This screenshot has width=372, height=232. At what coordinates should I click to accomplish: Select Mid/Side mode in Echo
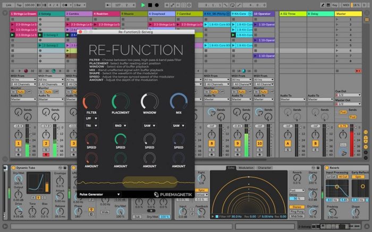coord(297,216)
